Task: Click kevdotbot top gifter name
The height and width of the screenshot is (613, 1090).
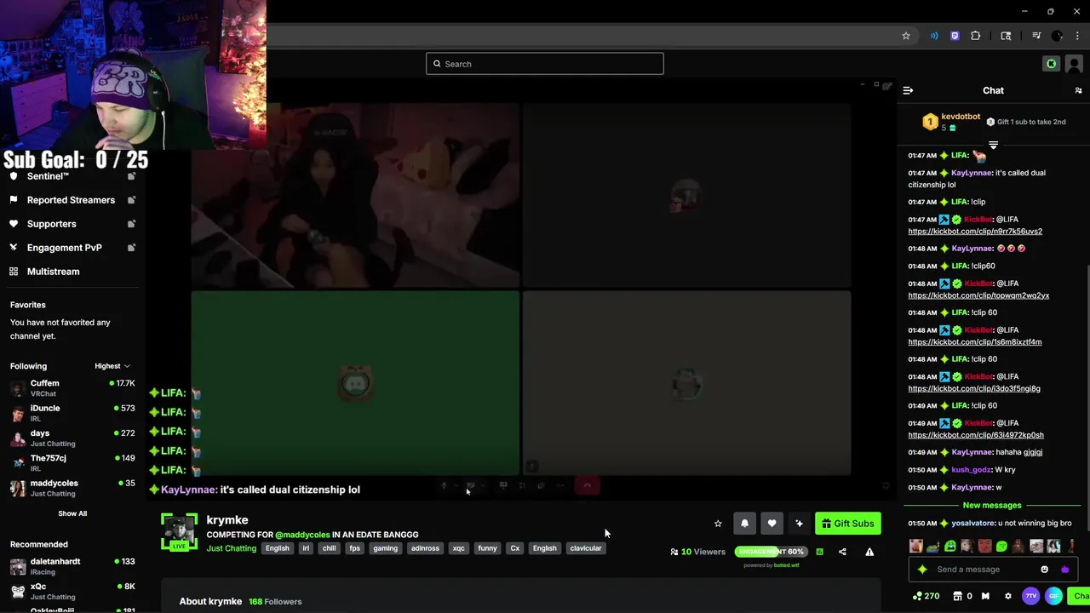Action: (961, 117)
